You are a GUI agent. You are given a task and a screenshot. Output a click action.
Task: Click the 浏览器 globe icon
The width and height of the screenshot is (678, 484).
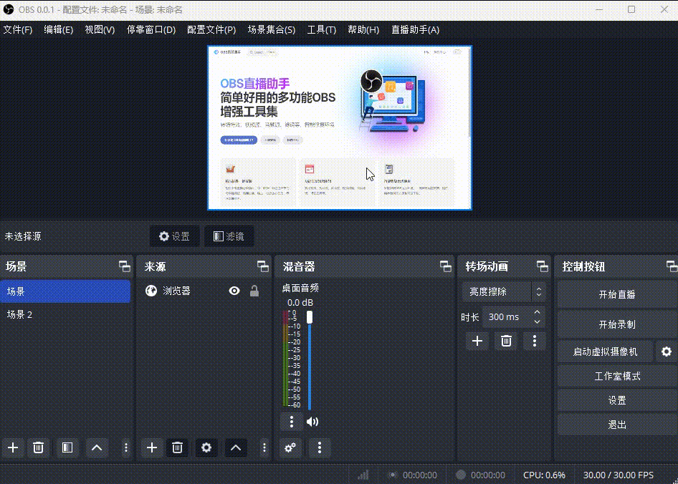[x=151, y=291]
